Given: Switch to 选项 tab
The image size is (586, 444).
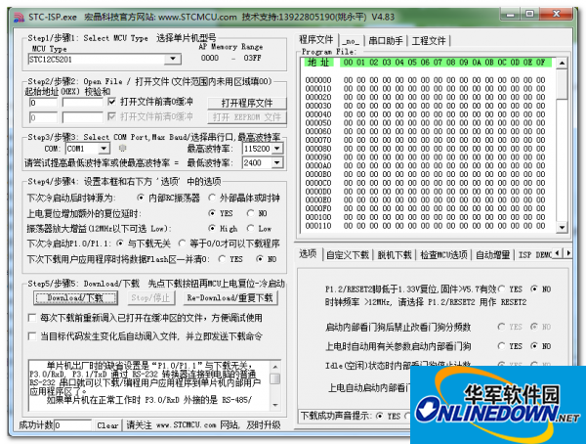Looking at the screenshot, I should click(x=308, y=254).
